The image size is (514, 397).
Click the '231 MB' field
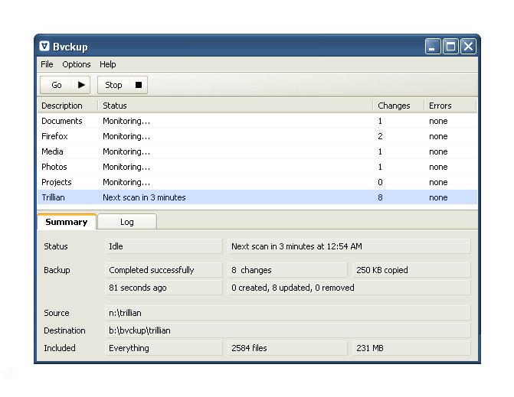pyautogui.click(x=411, y=348)
